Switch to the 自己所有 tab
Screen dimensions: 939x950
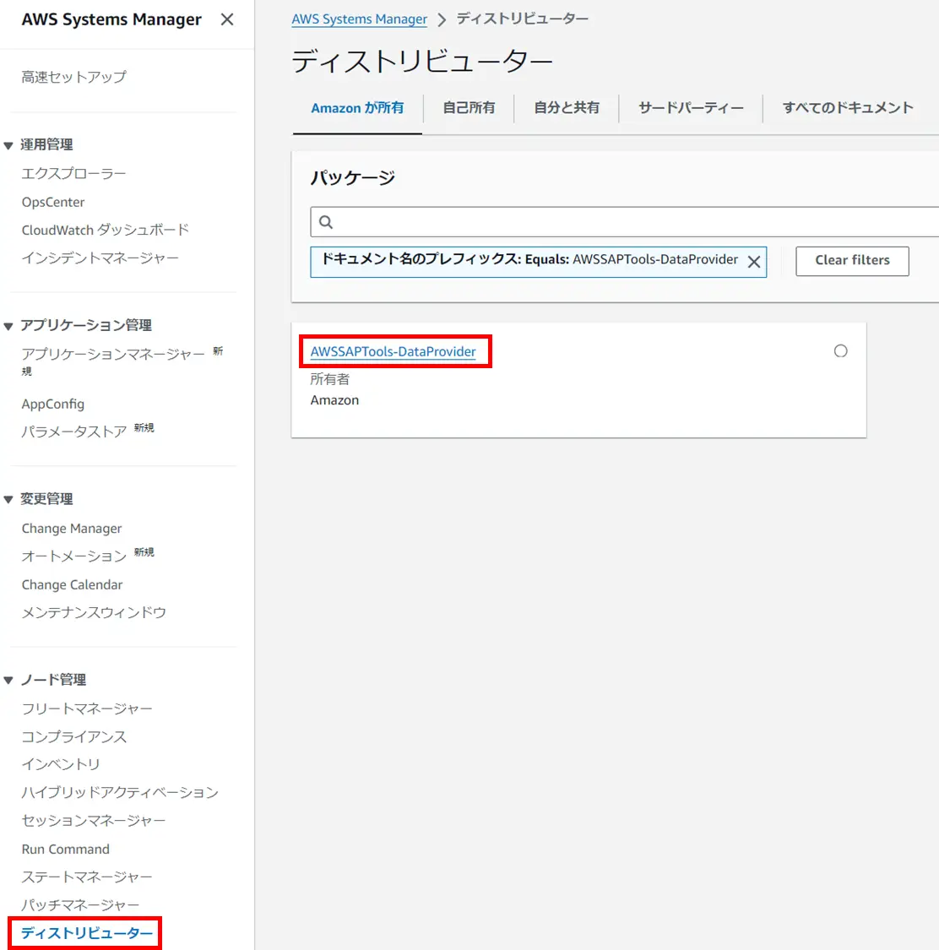click(x=469, y=108)
